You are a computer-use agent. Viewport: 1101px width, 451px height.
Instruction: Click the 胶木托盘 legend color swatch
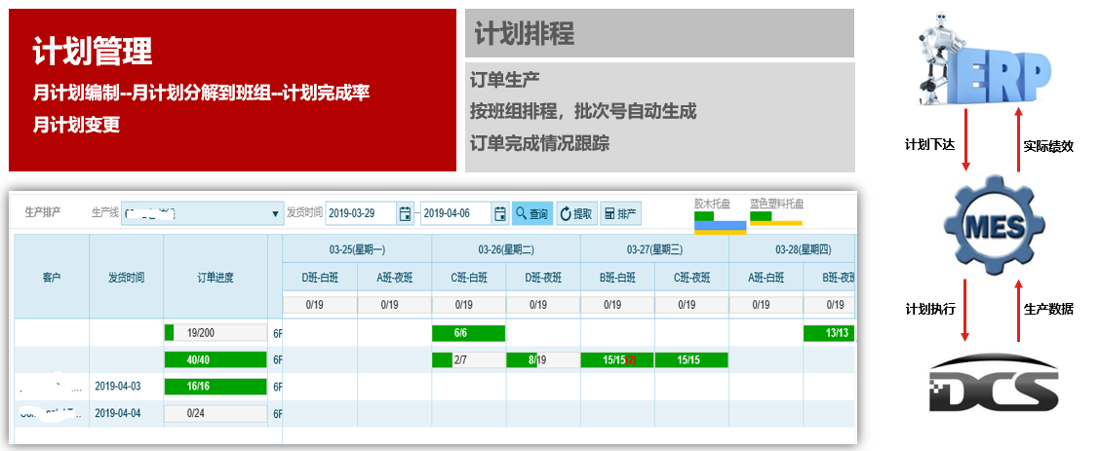point(720,223)
